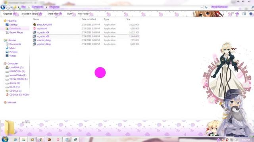This screenshot has height=142, width=254.
Task: Open the VOCALOID#01 (F:) drive
Action: (x=19, y=79)
